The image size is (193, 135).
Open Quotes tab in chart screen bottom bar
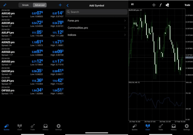tap(134, 127)
